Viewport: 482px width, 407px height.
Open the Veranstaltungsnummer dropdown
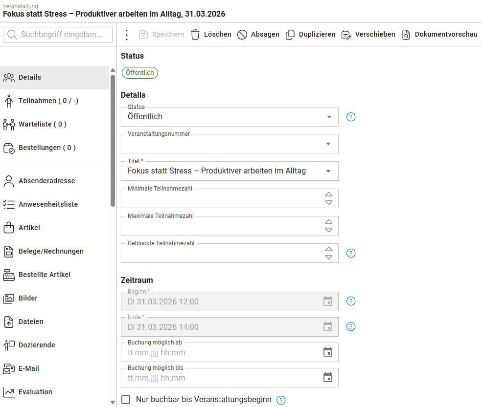coord(328,144)
